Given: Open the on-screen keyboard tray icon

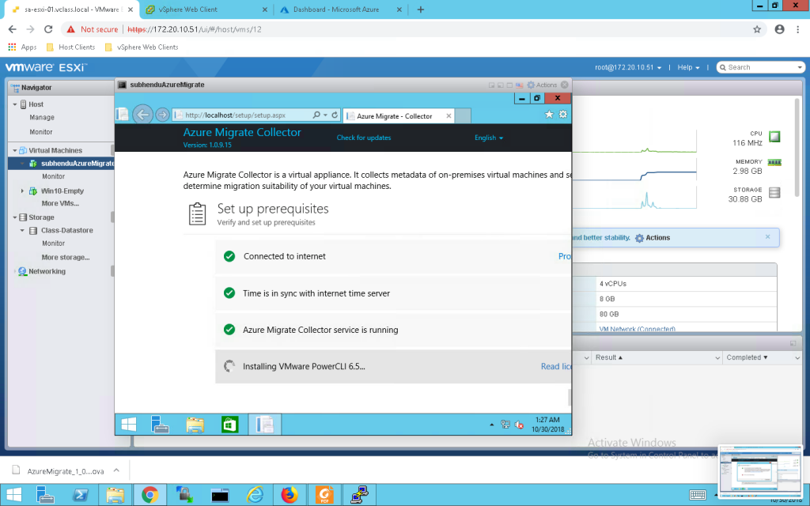Looking at the screenshot, I should pyautogui.click(x=698, y=495).
